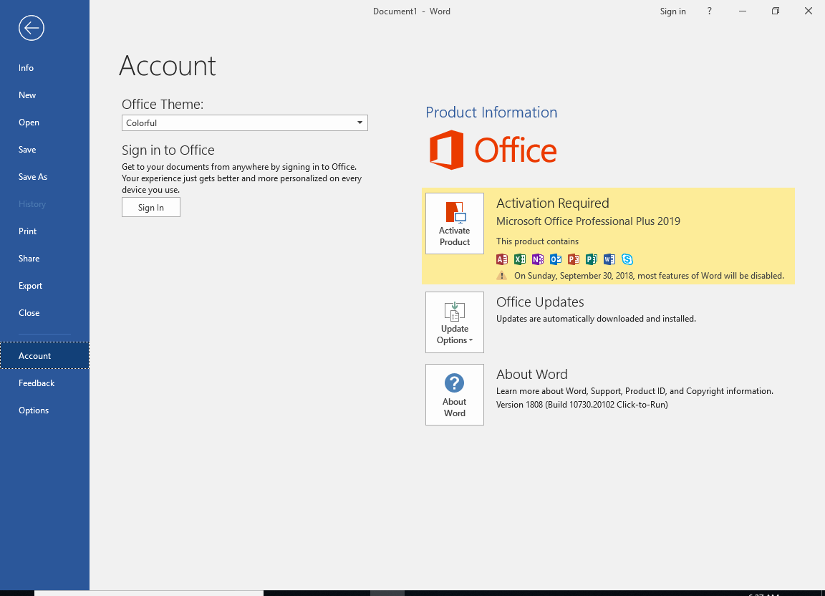Click the Activate Product button
Screen dimensions: 825x596
[x=455, y=223]
